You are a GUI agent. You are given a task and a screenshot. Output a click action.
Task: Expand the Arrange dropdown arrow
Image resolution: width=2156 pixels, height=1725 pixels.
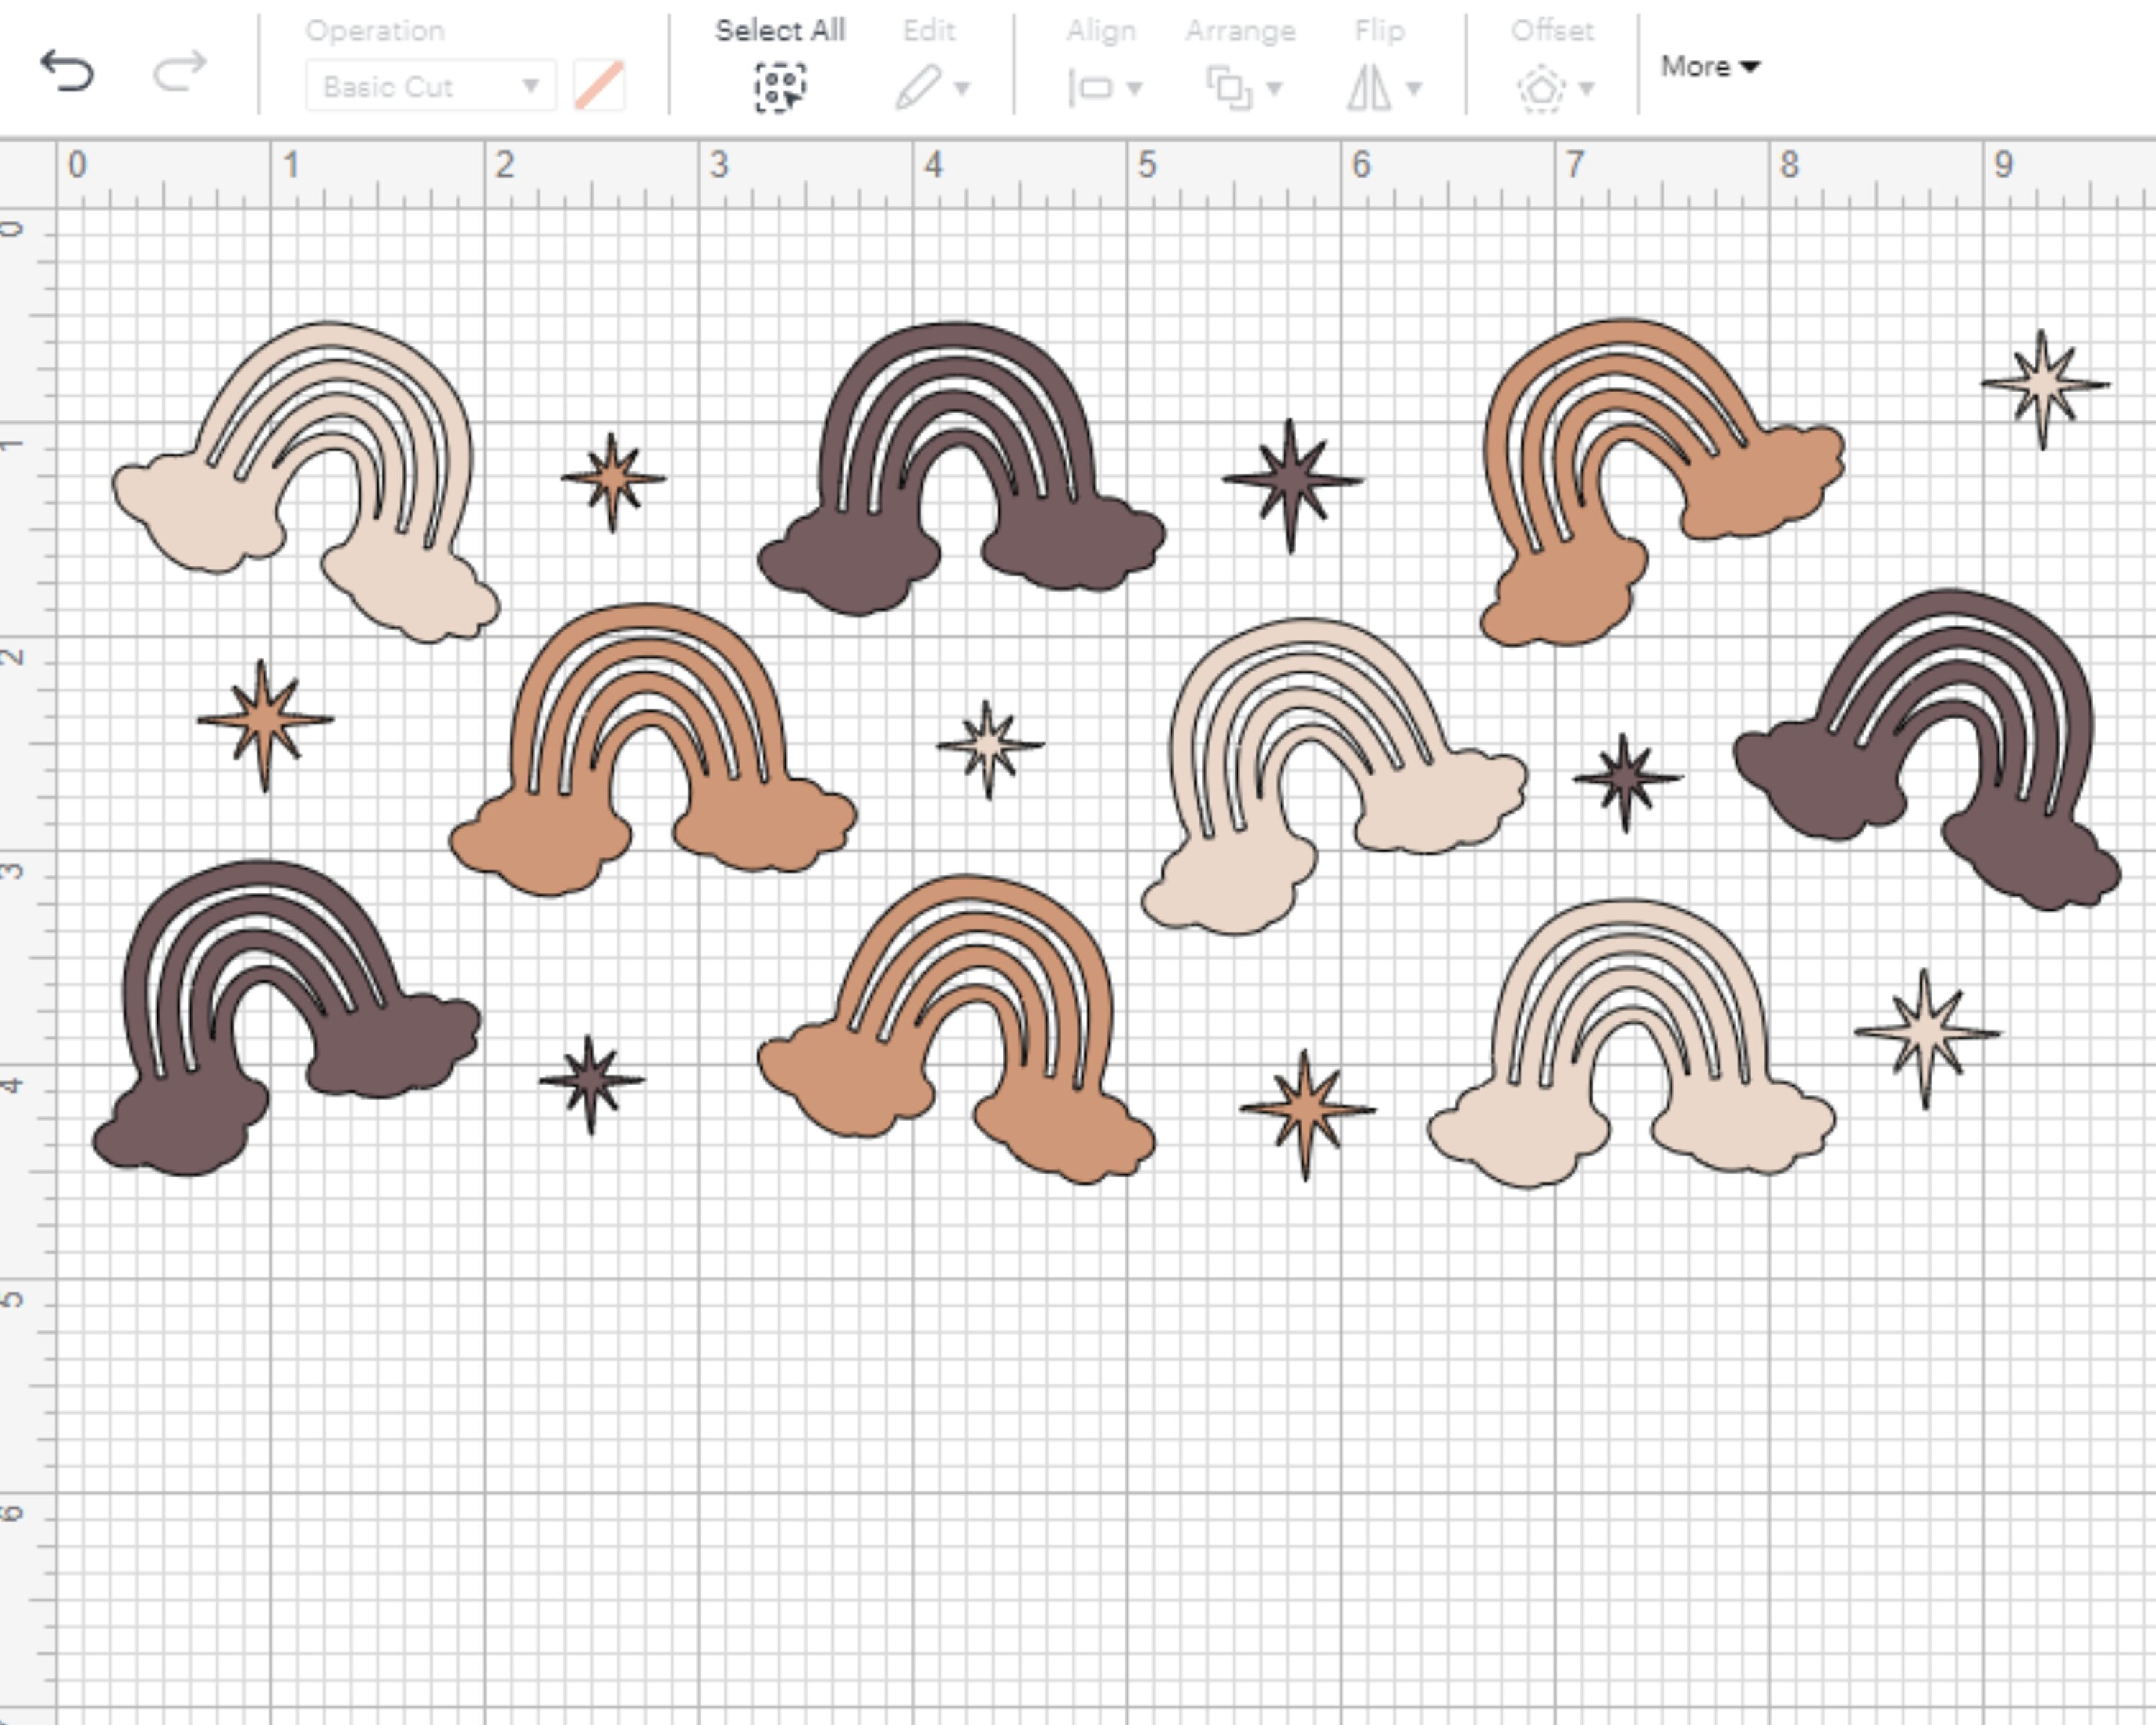pyautogui.click(x=1274, y=88)
